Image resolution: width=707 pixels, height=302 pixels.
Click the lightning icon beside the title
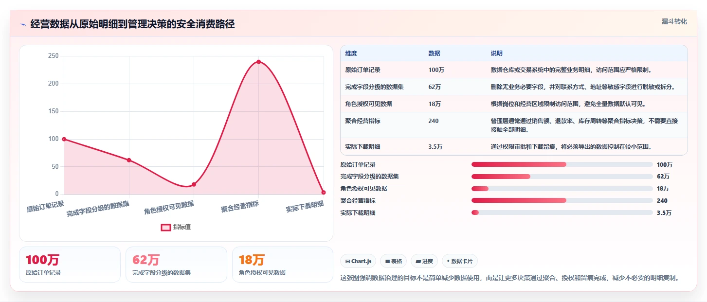click(23, 24)
